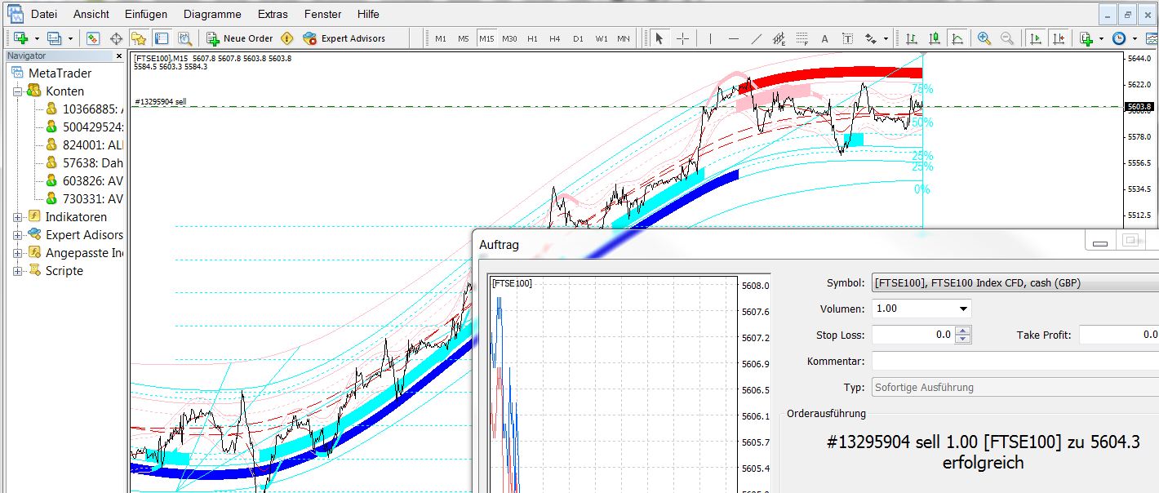Expand the Expert Advisors tree node
The height and width of the screenshot is (493, 1159).
tap(18, 235)
